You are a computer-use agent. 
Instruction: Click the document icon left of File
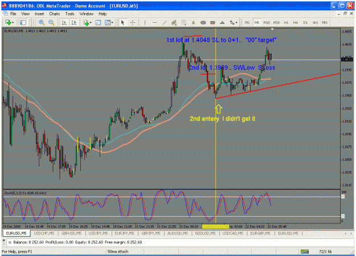click(6, 14)
